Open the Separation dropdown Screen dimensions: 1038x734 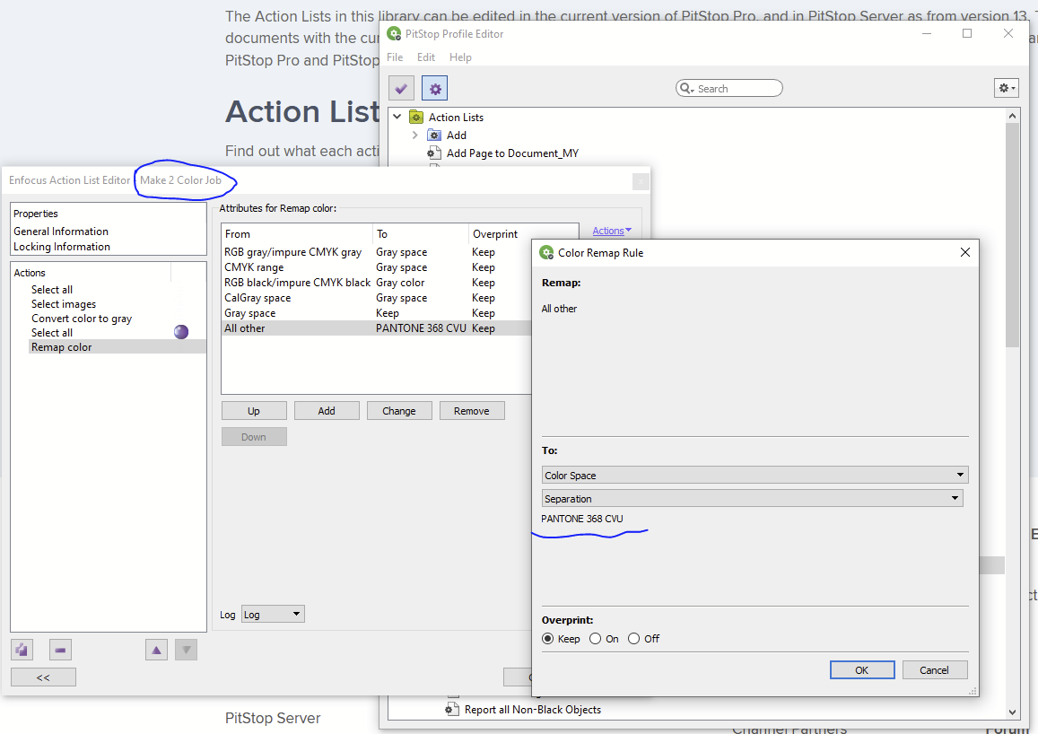tap(752, 498)
